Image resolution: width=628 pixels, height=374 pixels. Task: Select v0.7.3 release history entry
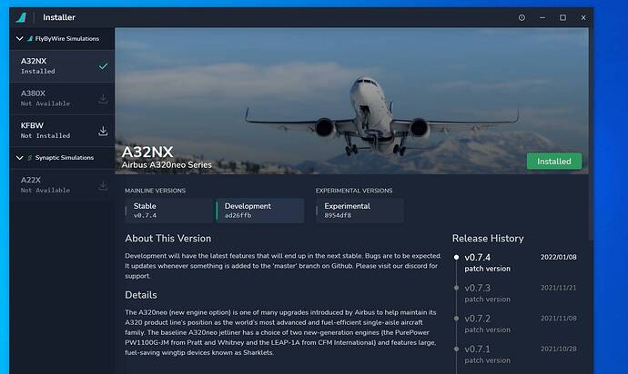pos(516,293)
